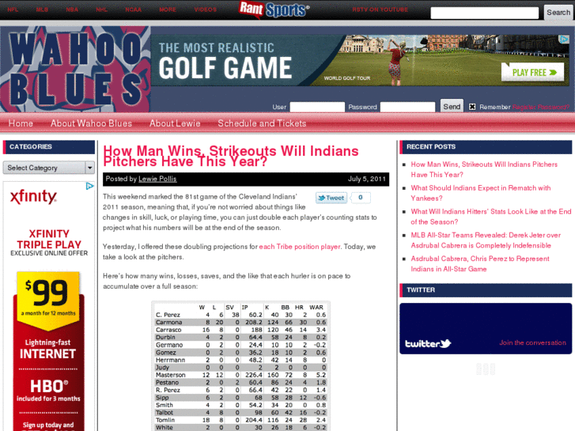Image resolution: width=575 pixels, height=431 pixels.
Task: Open About Wahoo Blues page
Action: [x=91, y=123]
